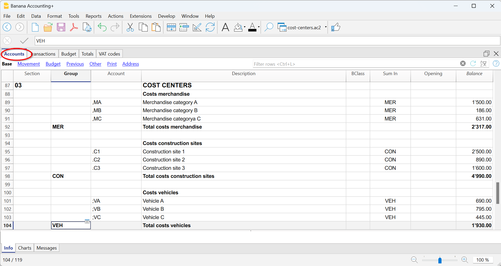Open the Address view link

(x=130, y=64)
